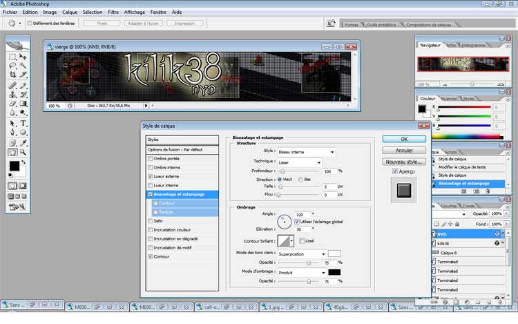Select the Slice tool
The image size is (518, 324).
tap(23, 75)
